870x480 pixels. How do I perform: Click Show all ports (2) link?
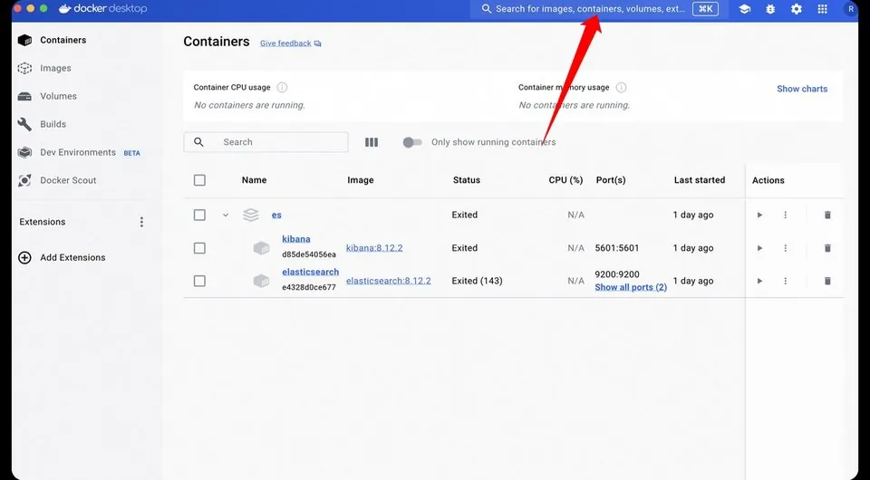click(x=631, y=287)
